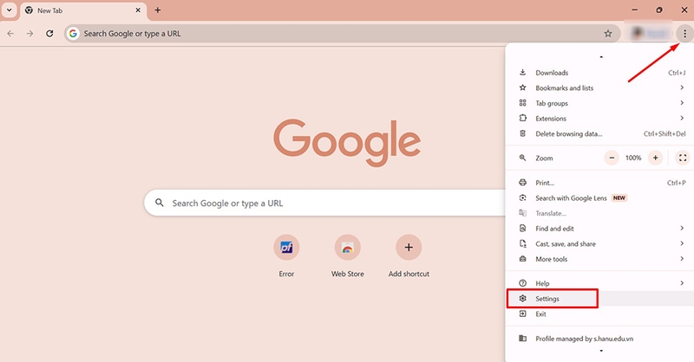Open Downloads from the menu
694x362 pixels.
[599, 73]
